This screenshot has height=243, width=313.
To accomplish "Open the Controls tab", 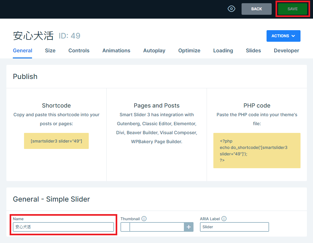I will pyautogui.click(x=79, y=50).
